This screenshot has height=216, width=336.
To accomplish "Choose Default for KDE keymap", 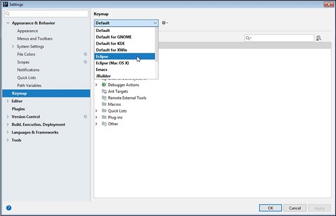I will (x=125, y=44).
